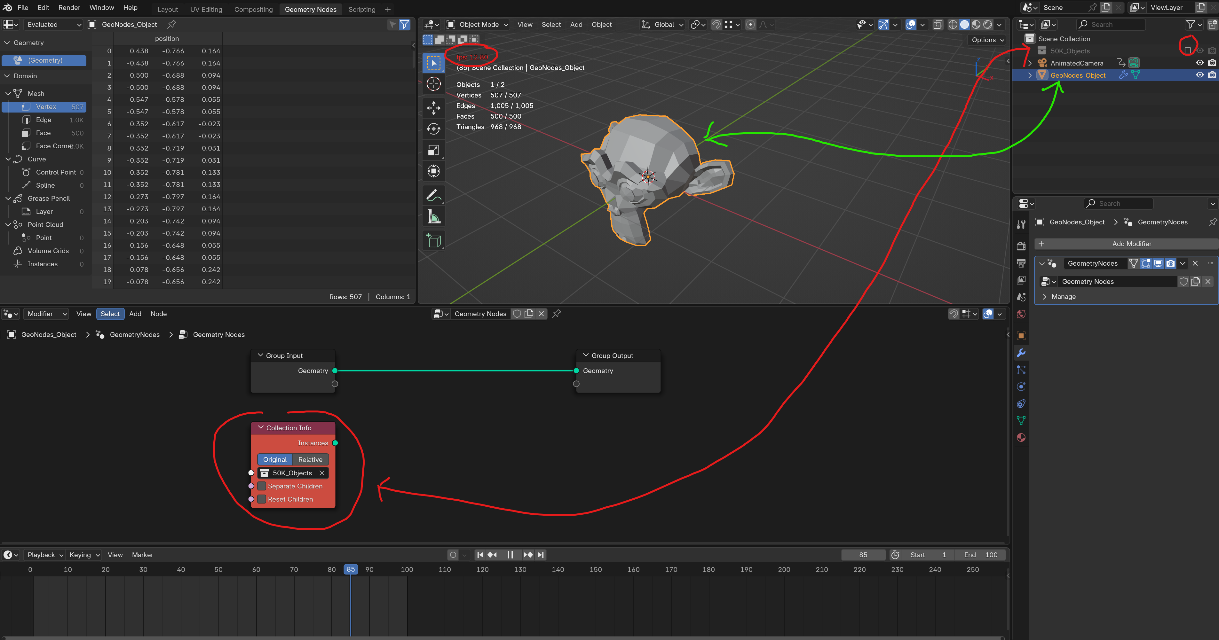Image resolution: width=1219 pixels, height=640 pixels.
Task: Click the Add Modifier button
Action: [1126, 244]
